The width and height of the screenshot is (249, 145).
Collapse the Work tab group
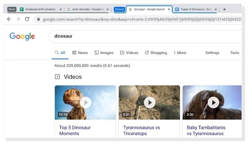point(12,9)
